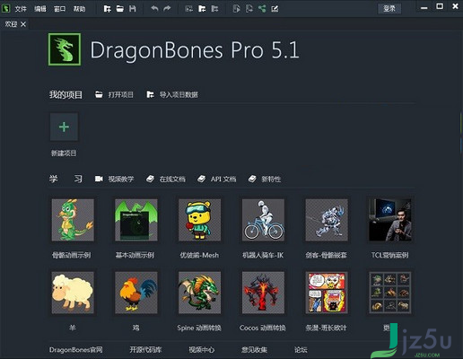Image resolution: width=463 pixels, height=359 pixels.
Task: Click the video camera icon by 视频教学
Action: pos(99,179)
